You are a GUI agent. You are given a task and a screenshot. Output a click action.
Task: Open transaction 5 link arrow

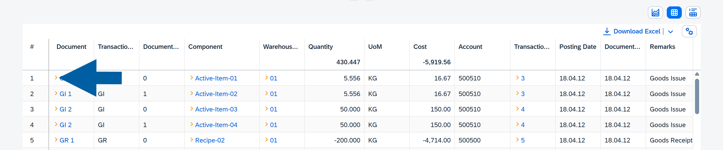[517, 140]
